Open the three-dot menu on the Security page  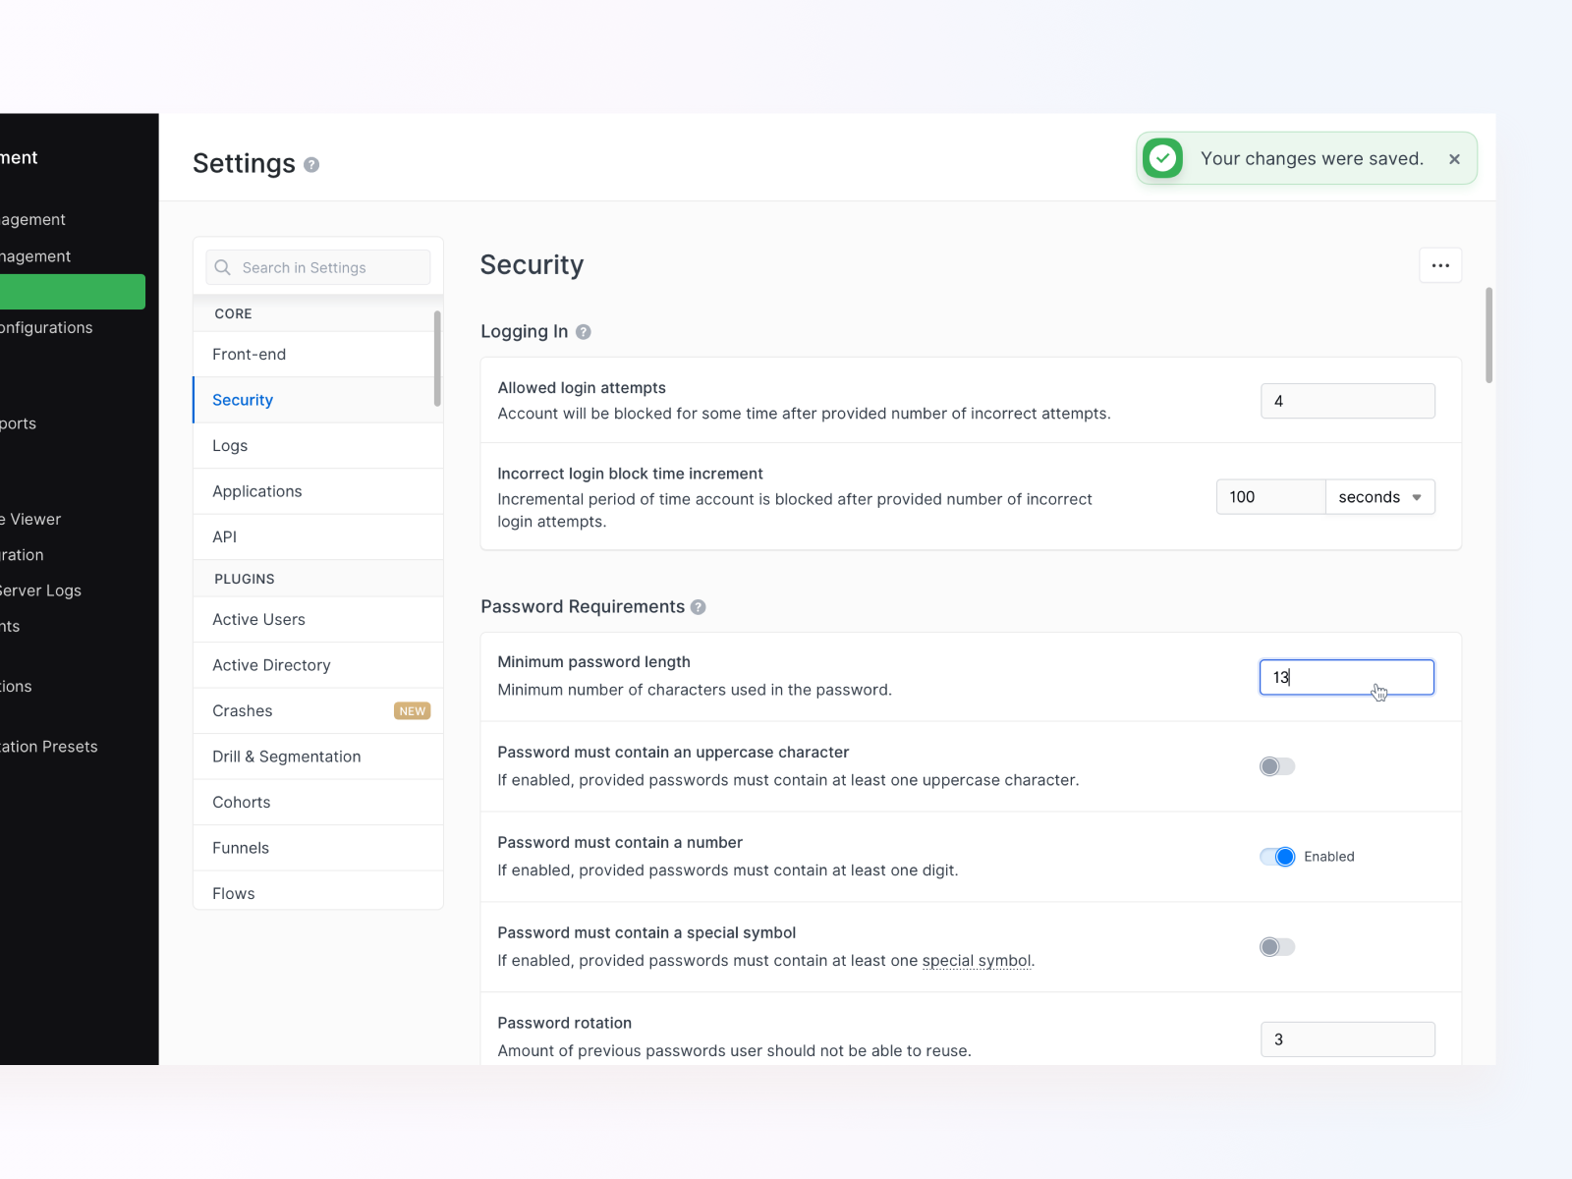point(1440,264)
